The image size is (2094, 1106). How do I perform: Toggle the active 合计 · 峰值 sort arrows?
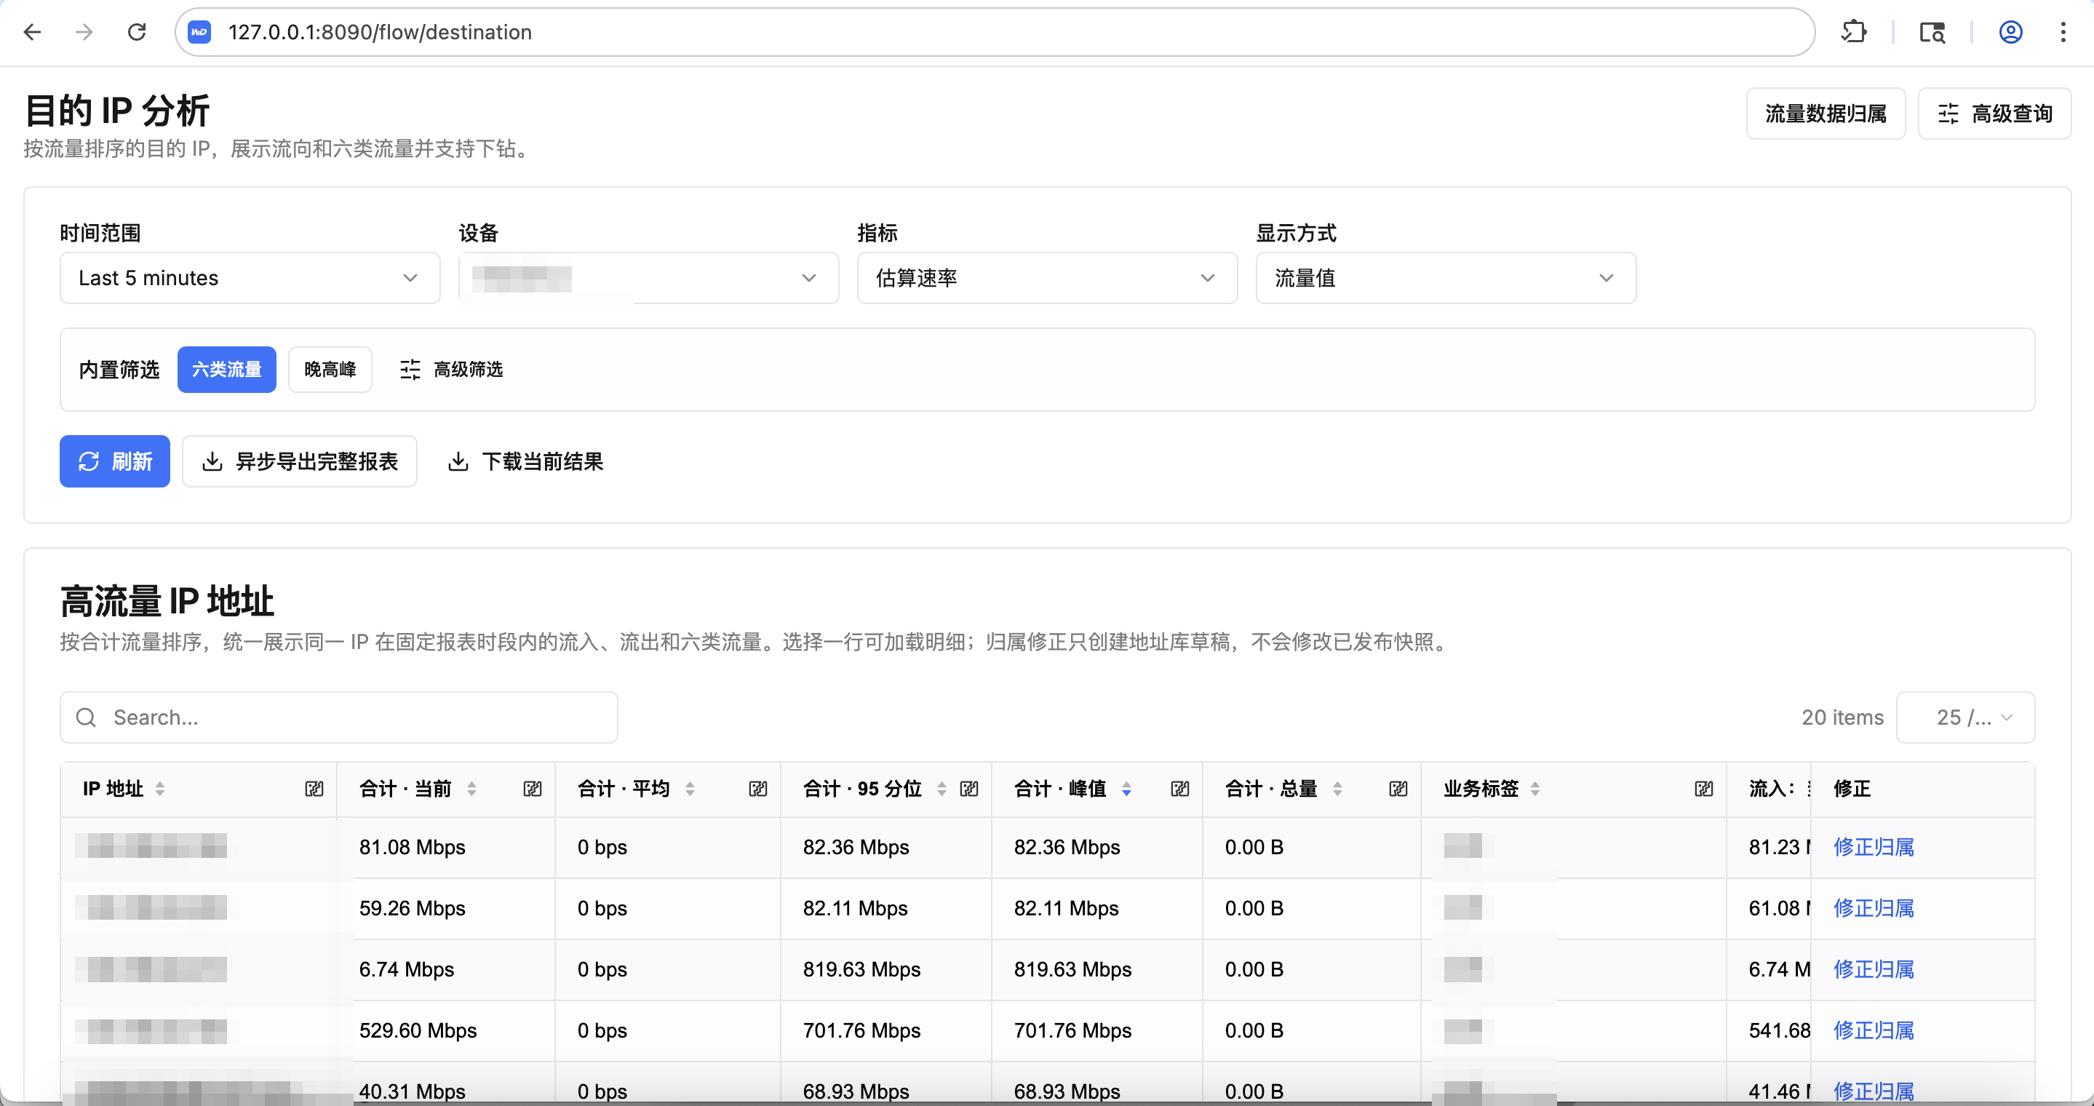tap(1126, 789)
